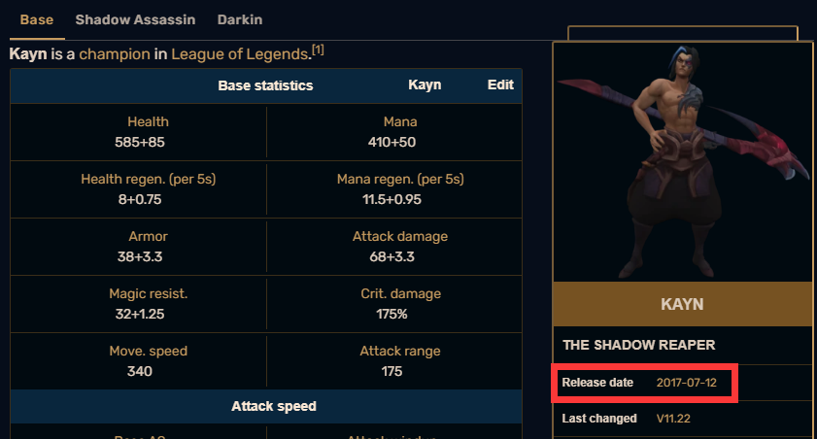Open the reference [1] footnote
This screenshot has height=439, width=817.
click(x=318, y=50)
